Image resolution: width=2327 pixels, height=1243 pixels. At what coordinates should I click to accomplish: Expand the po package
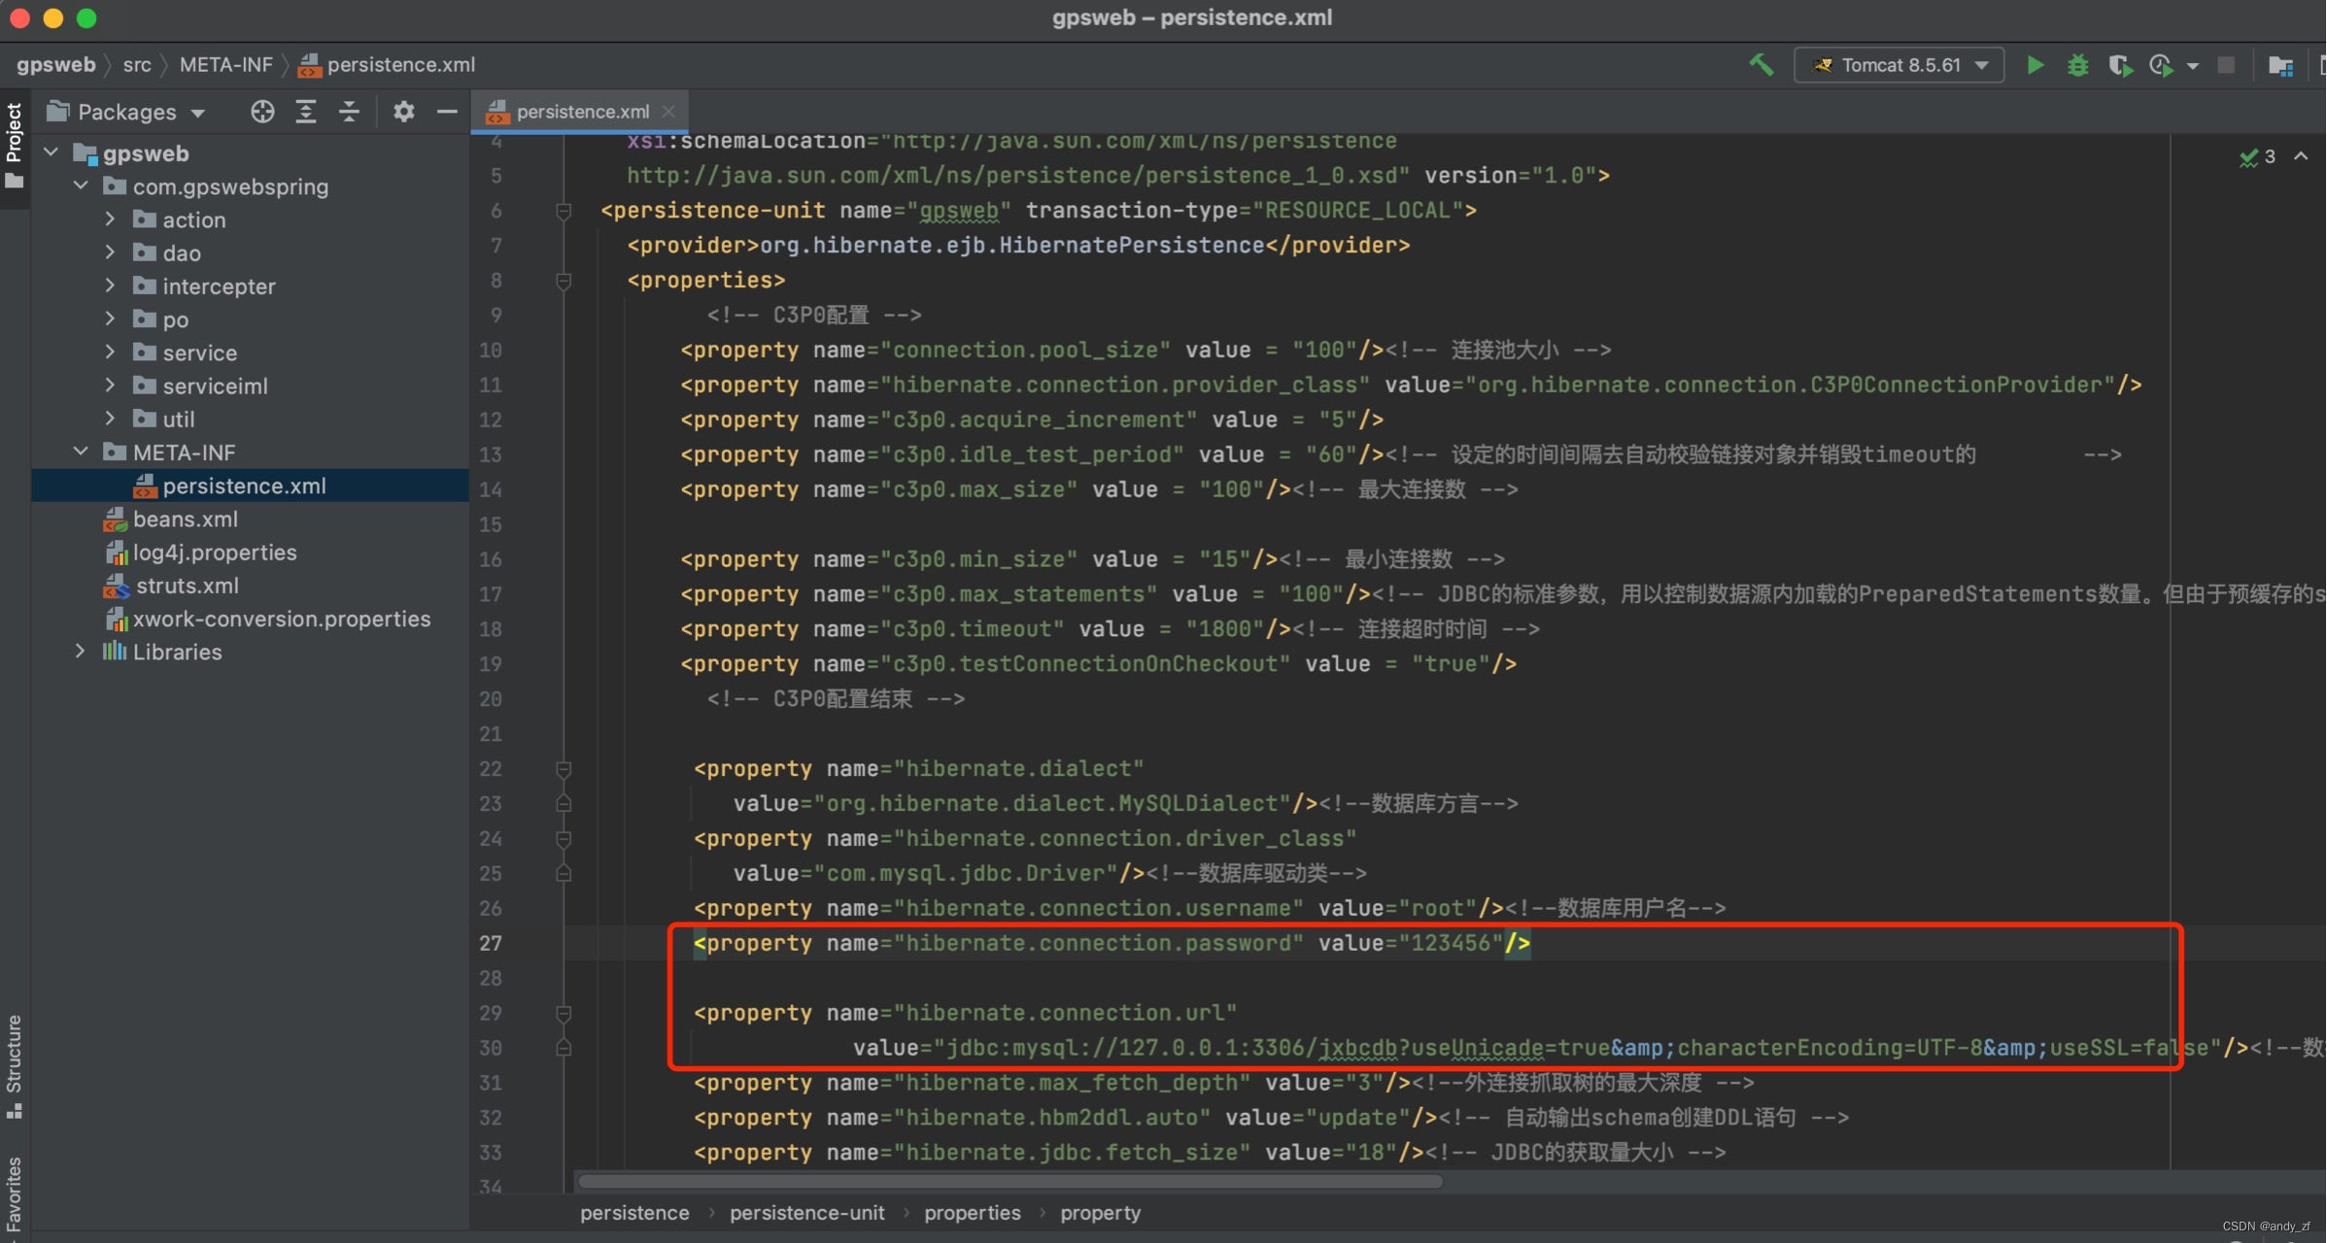[x=110, y=319]
